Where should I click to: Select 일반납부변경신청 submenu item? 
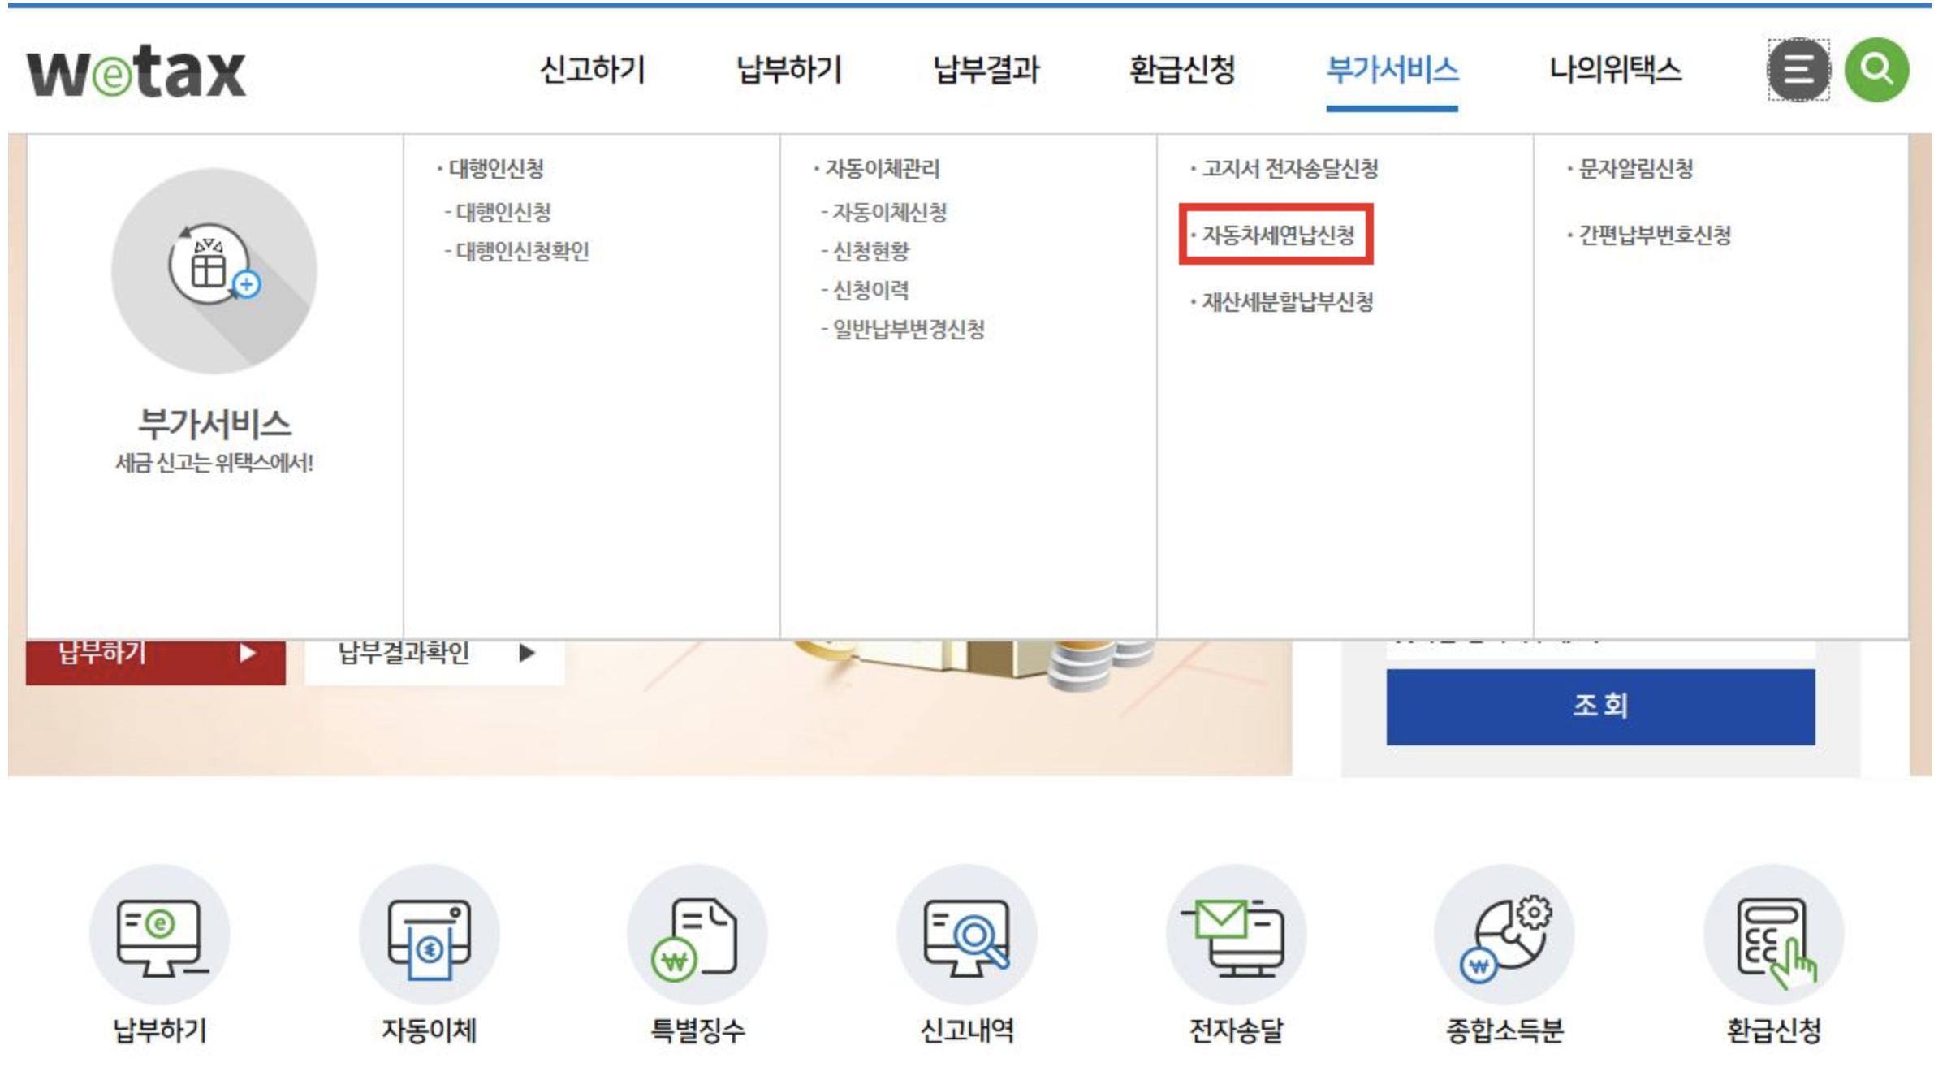tap(908, 330)
